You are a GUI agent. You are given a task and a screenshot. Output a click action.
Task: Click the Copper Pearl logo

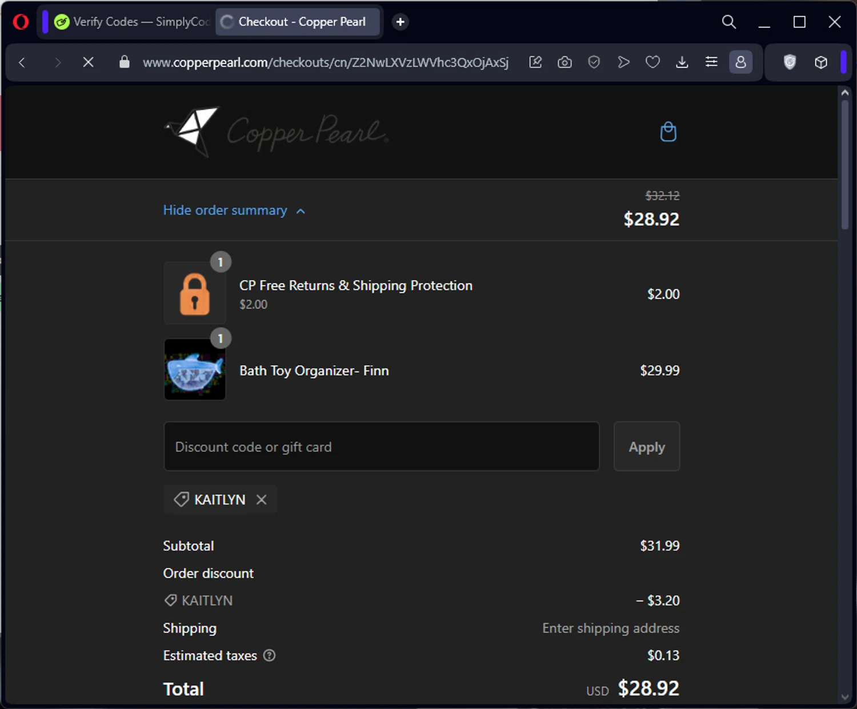pos(277,132)
